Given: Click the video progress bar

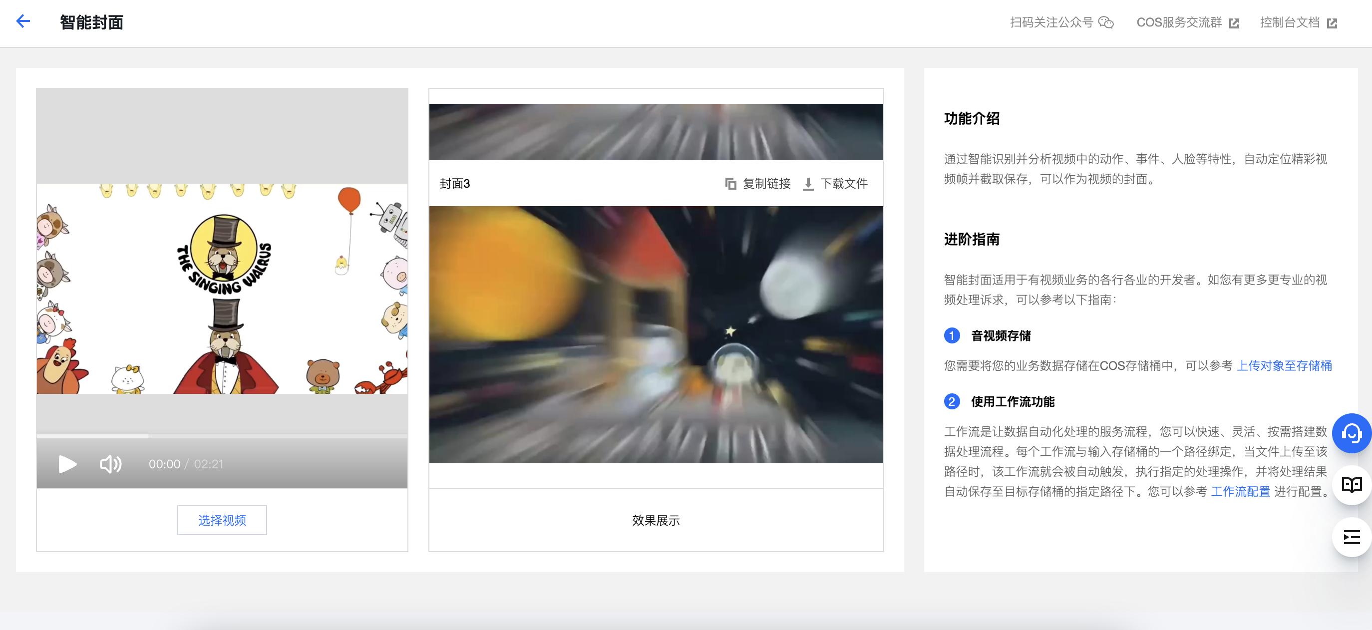Looking at the screenshot, I should pos(222,436).
